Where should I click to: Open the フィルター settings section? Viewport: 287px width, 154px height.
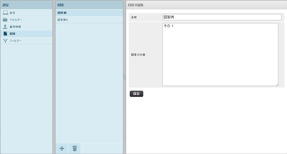26,41
